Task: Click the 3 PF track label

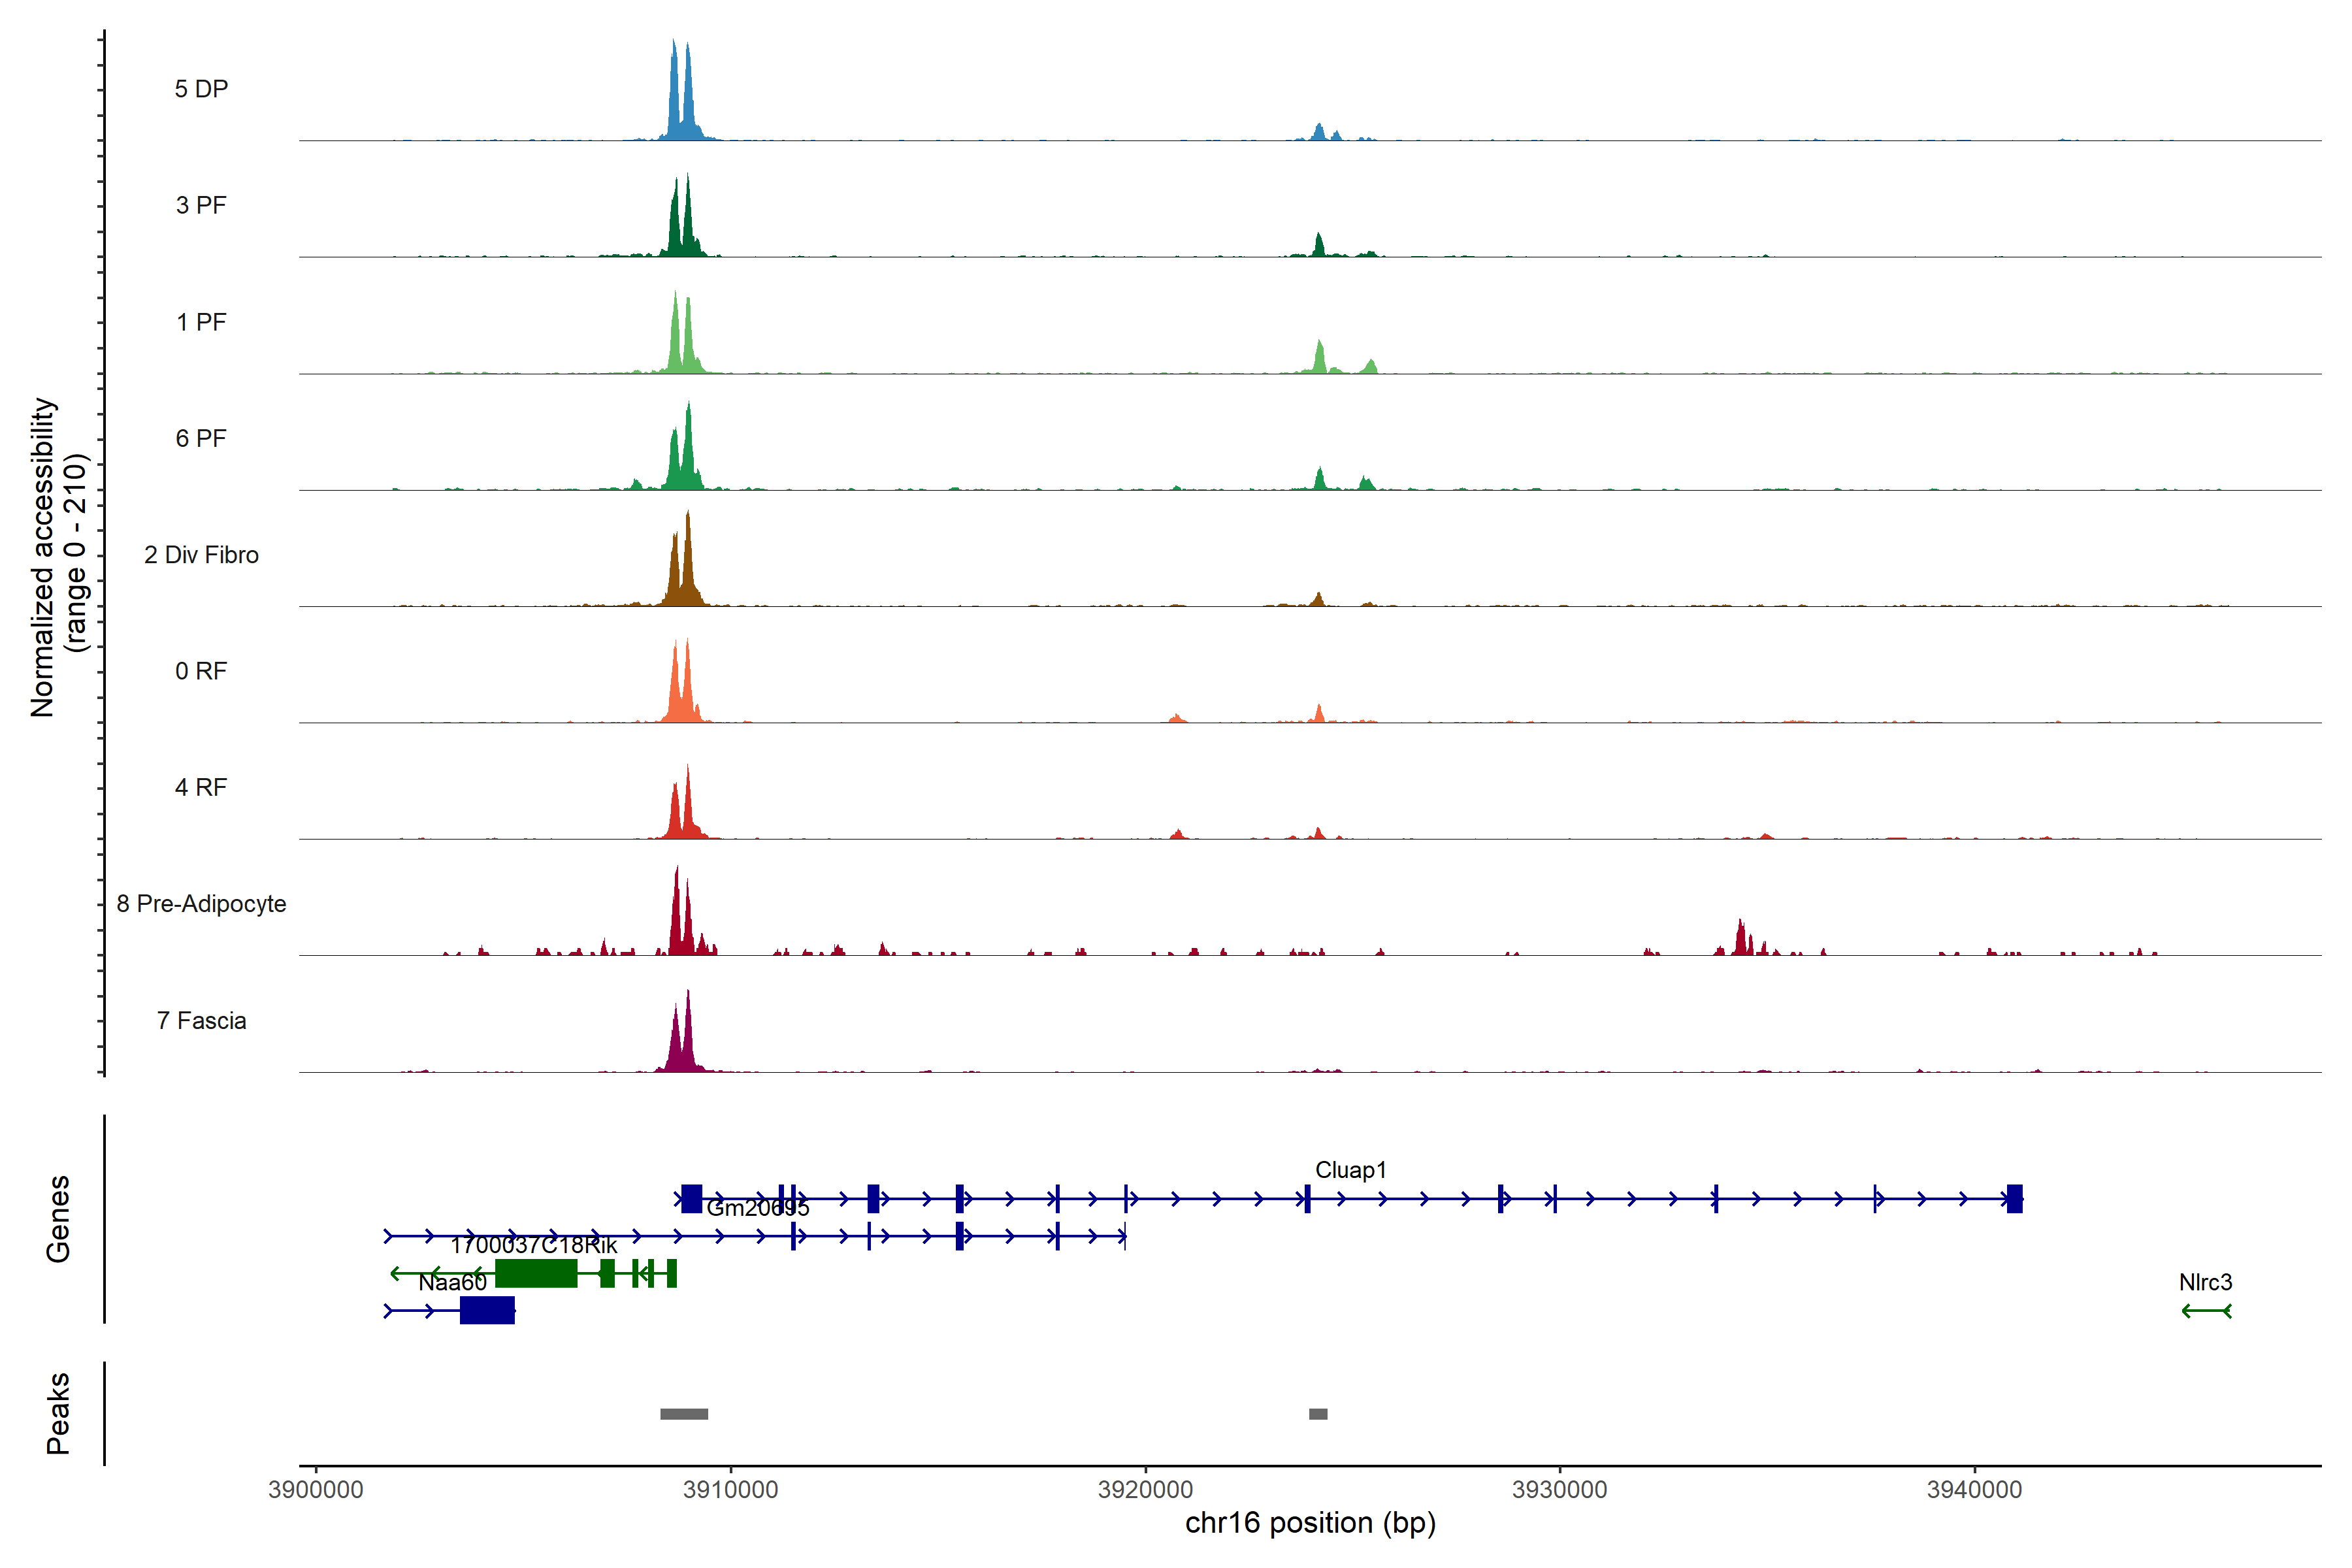Action: point(201,205)
